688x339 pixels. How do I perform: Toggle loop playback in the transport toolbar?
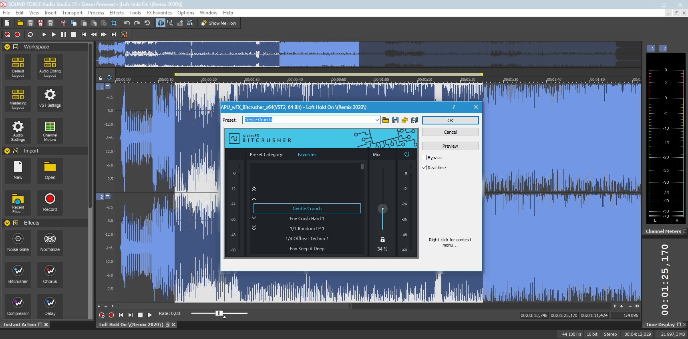[x=30, y=34]
